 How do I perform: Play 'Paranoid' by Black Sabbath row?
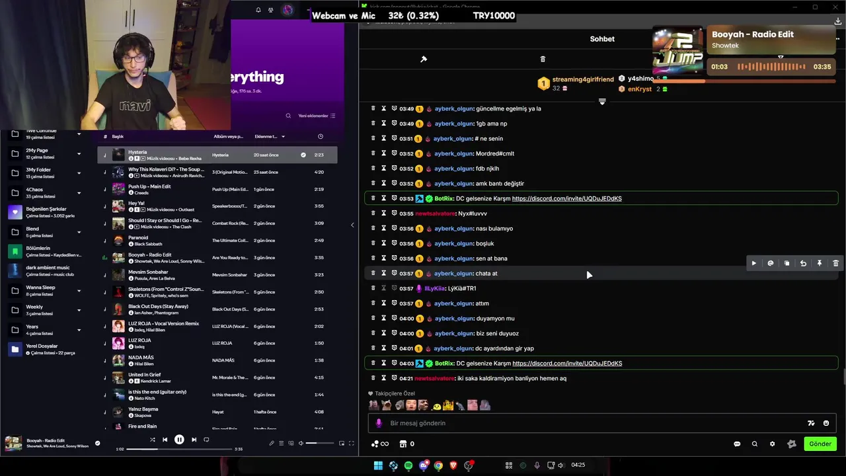[x=217, y=241]
